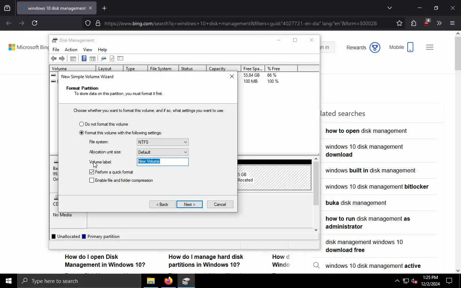Click the volume speaker tray icon
This screenshot has height=288, width=461.
point(415,281)
